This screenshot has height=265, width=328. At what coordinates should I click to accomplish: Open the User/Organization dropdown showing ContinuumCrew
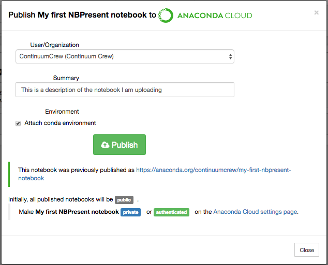(x=125, y=57)
